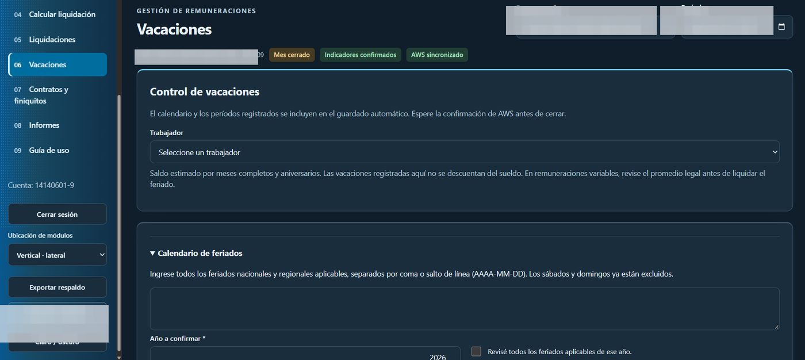Check Revisé todos los feriados box
805x360 pixels.
476,351
